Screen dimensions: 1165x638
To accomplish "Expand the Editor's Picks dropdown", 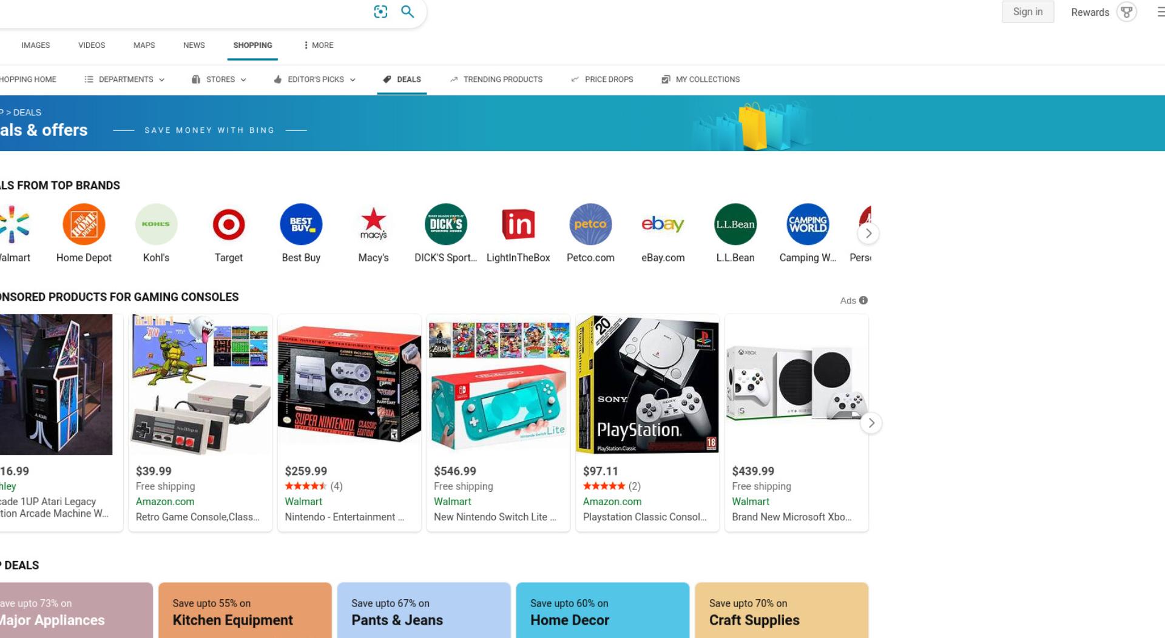I will click(314, 79).
